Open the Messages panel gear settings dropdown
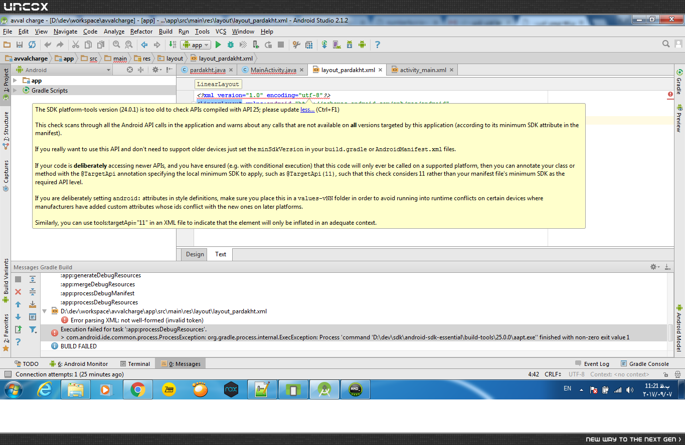This screenshot has height=445, width=685. click(654, 267)
